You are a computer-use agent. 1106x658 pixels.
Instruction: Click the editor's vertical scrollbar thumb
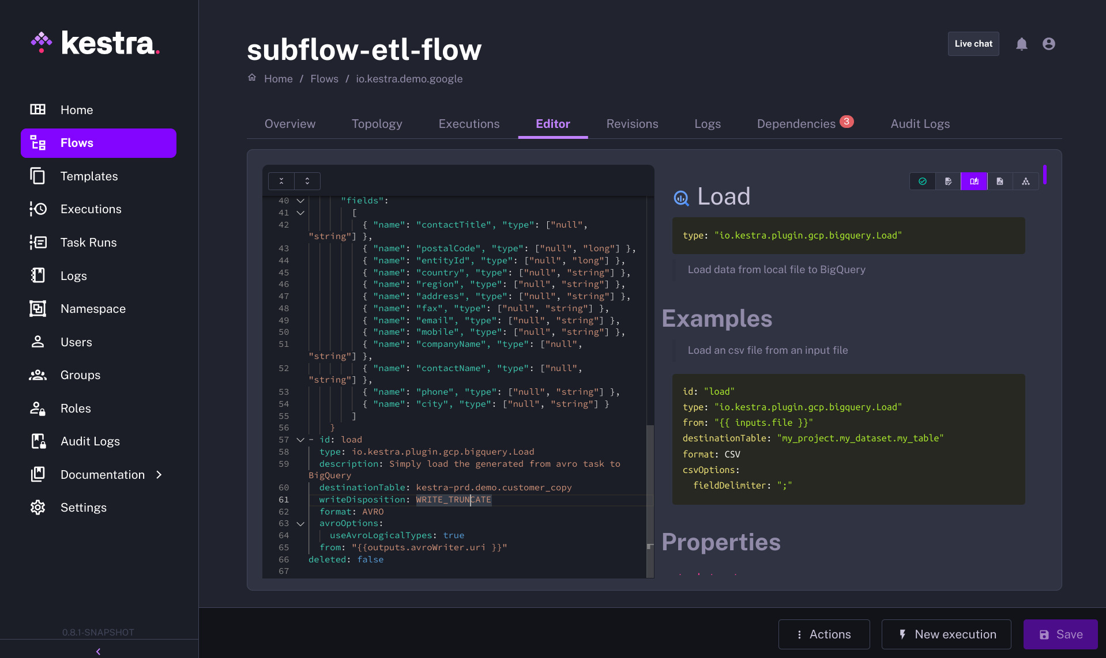pyautogui.click(x=650, y=484)
